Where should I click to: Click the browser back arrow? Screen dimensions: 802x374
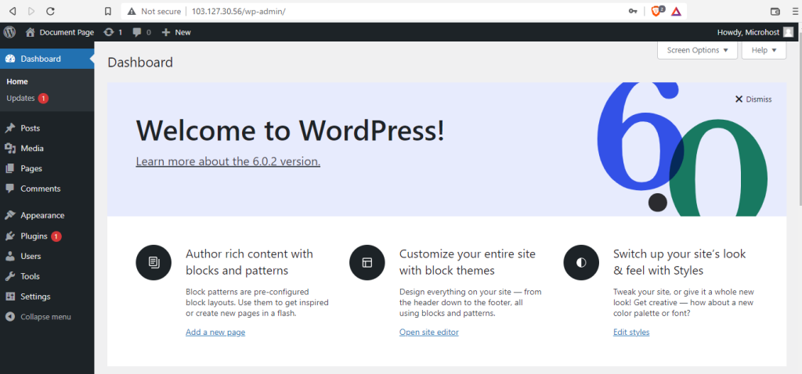coord(13,11)
